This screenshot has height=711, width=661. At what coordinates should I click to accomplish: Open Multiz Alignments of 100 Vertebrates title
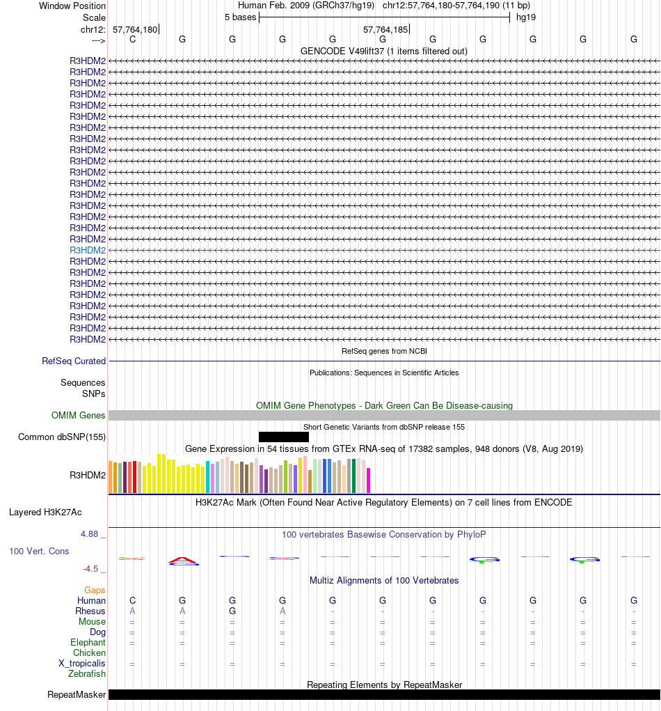pos(384,581)
